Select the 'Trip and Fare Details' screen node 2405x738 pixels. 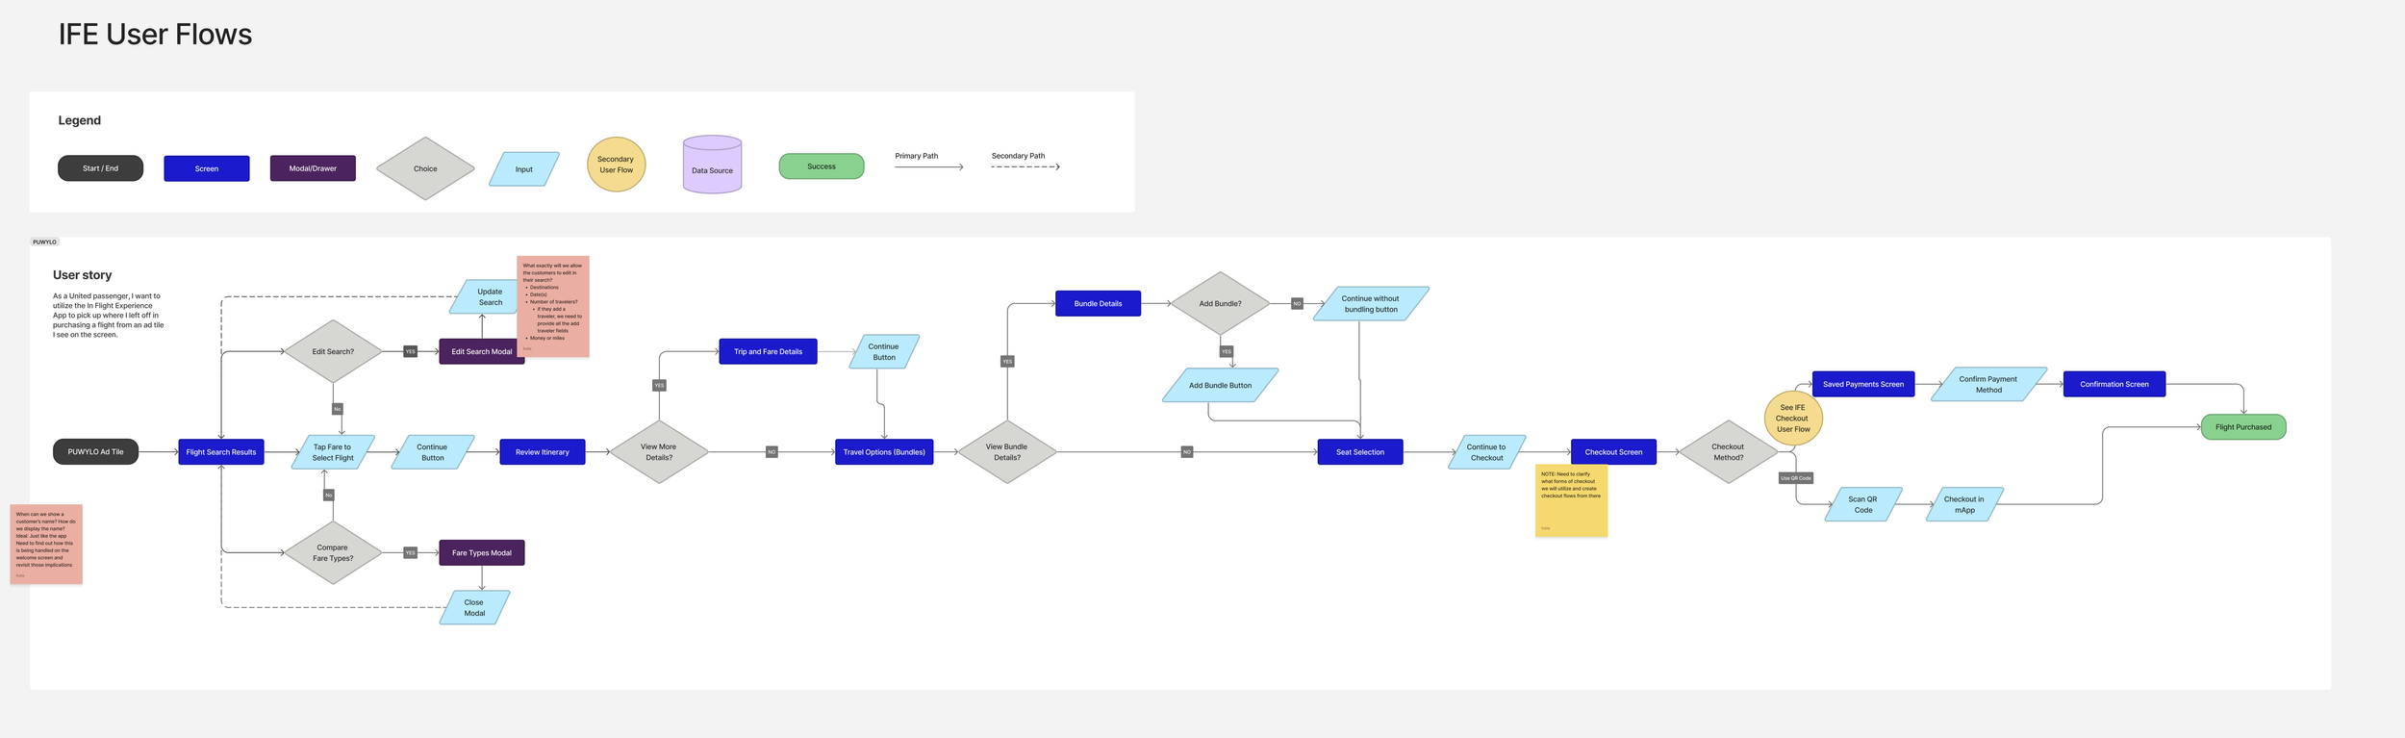[x=768, y=351]
